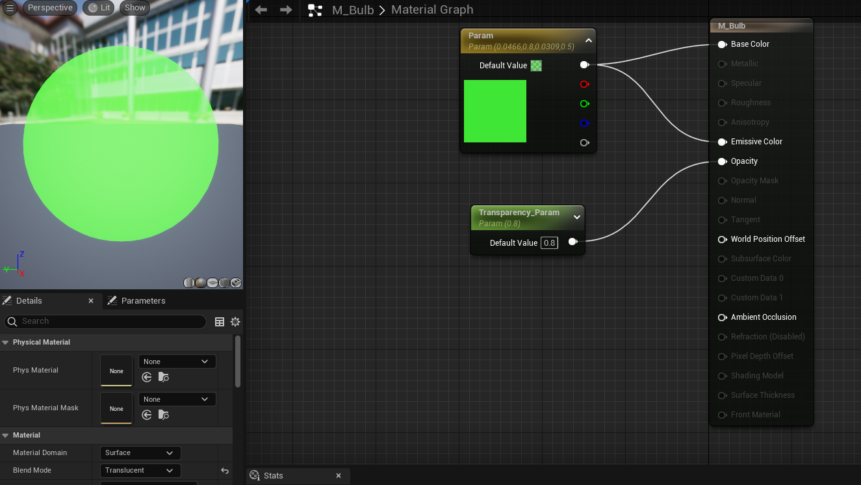The height and width of the screenshot is (485, 861).
Task: Switch preview mesh to cylinder
Action: 189,283
